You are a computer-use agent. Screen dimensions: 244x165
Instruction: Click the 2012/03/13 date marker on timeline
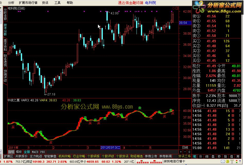111,148
